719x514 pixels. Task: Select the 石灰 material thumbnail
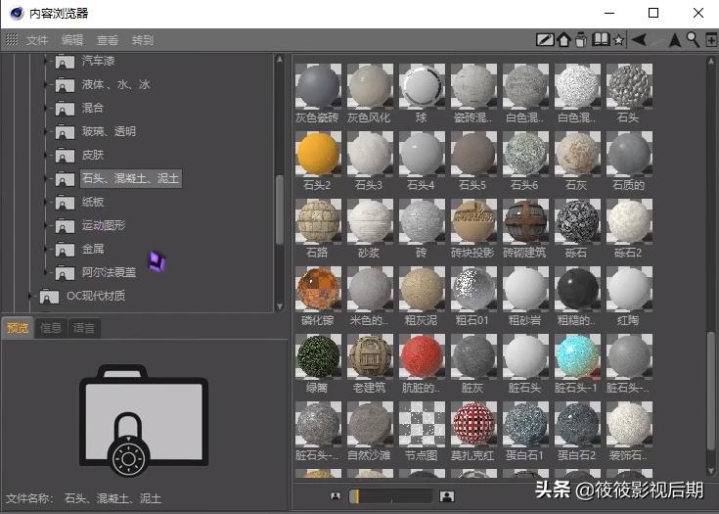coord(577,154)
